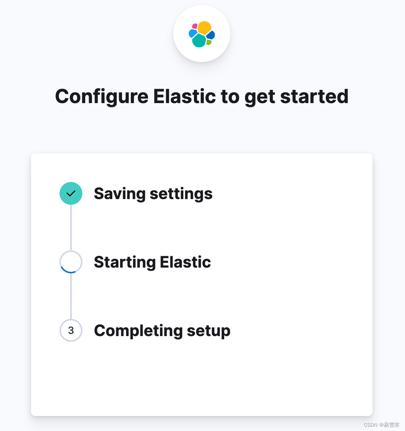
Task: Click the checkmark inside the completed step
Action: click(71, 193)
